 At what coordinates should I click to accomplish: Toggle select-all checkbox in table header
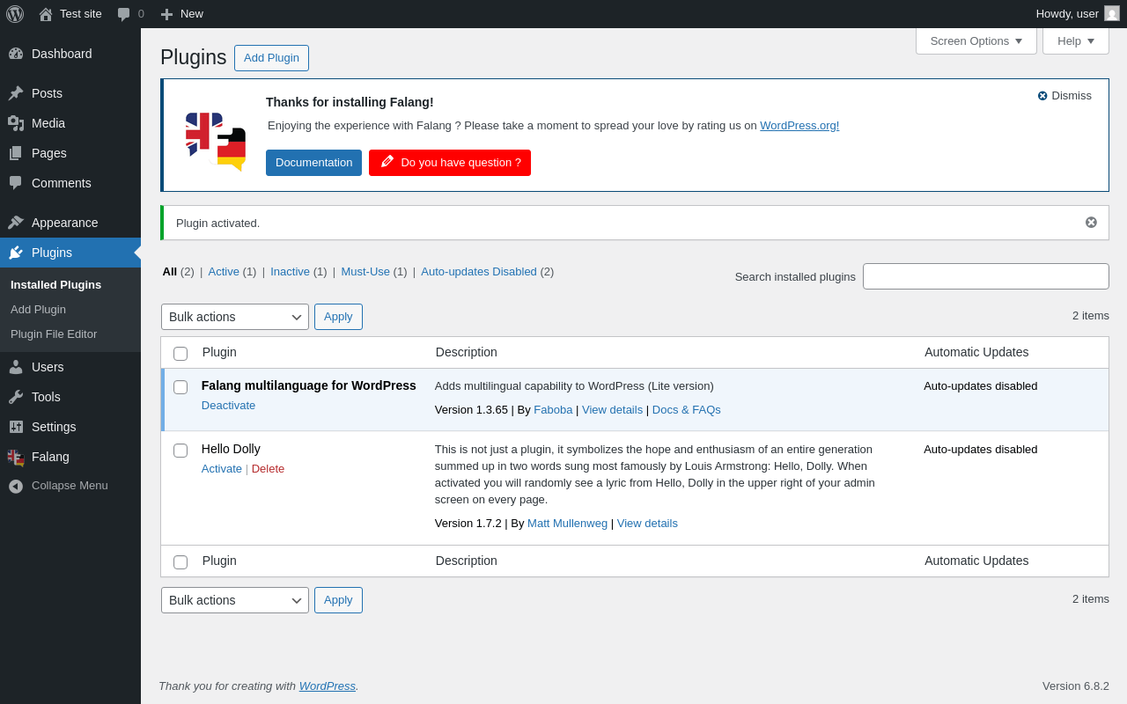tap(180, 354)
